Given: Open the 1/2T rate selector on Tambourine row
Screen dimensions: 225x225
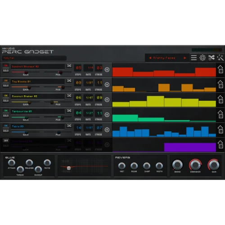Looking at the screenshot, I should point(88,113).
